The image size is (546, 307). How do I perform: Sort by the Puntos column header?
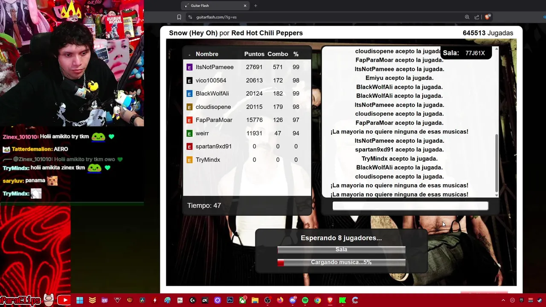[254, 54]
